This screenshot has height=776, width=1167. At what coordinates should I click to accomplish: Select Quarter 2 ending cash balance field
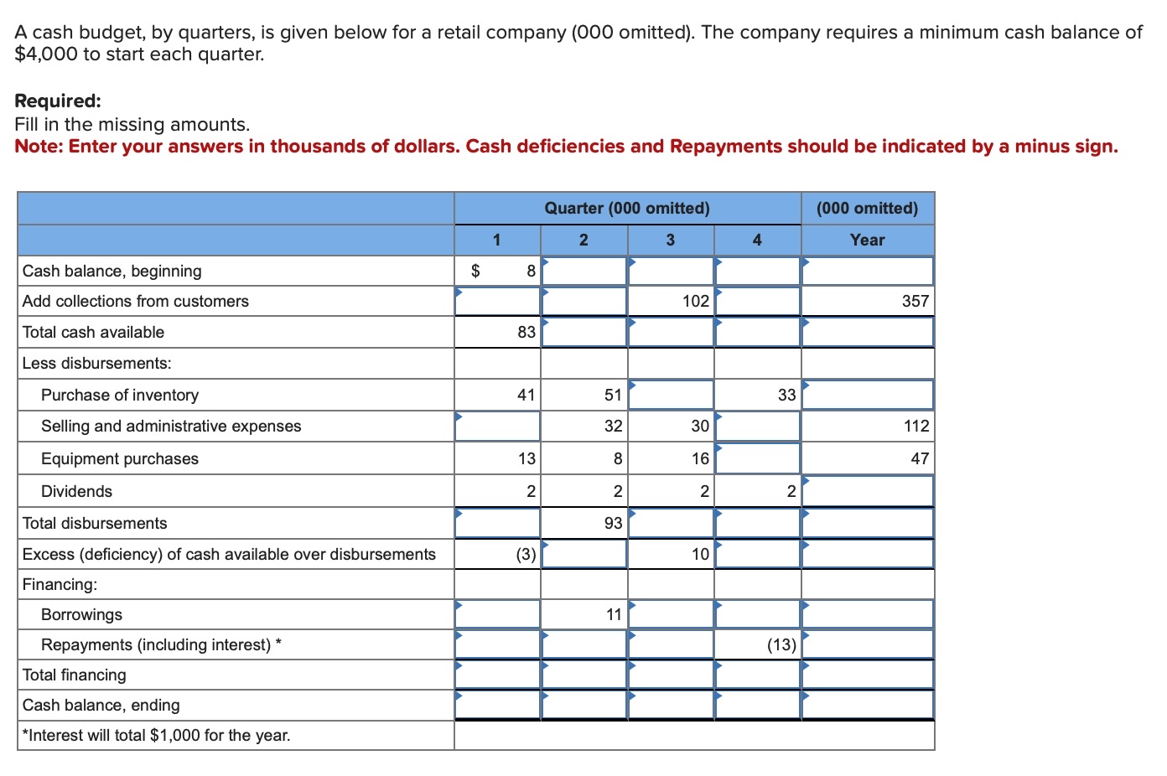(x=584, y=705)
